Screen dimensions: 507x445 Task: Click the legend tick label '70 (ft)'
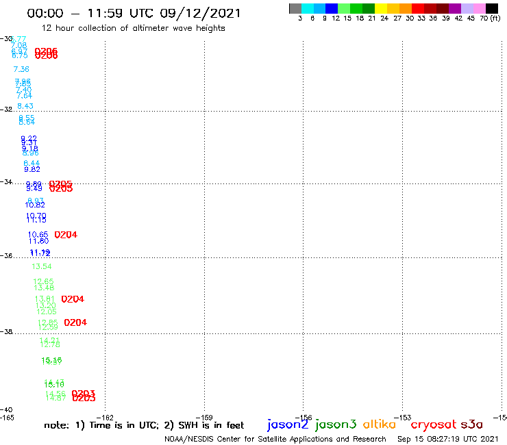[490, 18]
